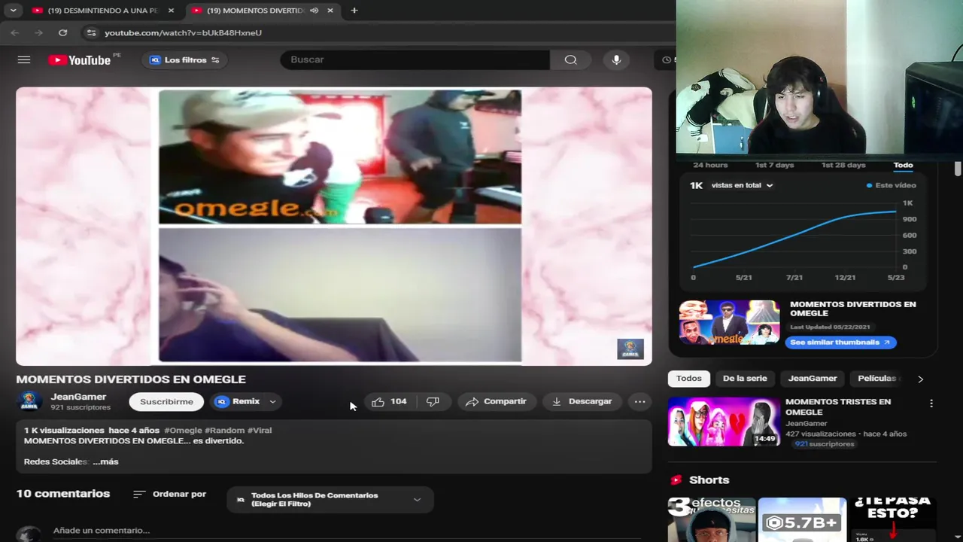Click the Este video chart legend

[x=892, y=185]
